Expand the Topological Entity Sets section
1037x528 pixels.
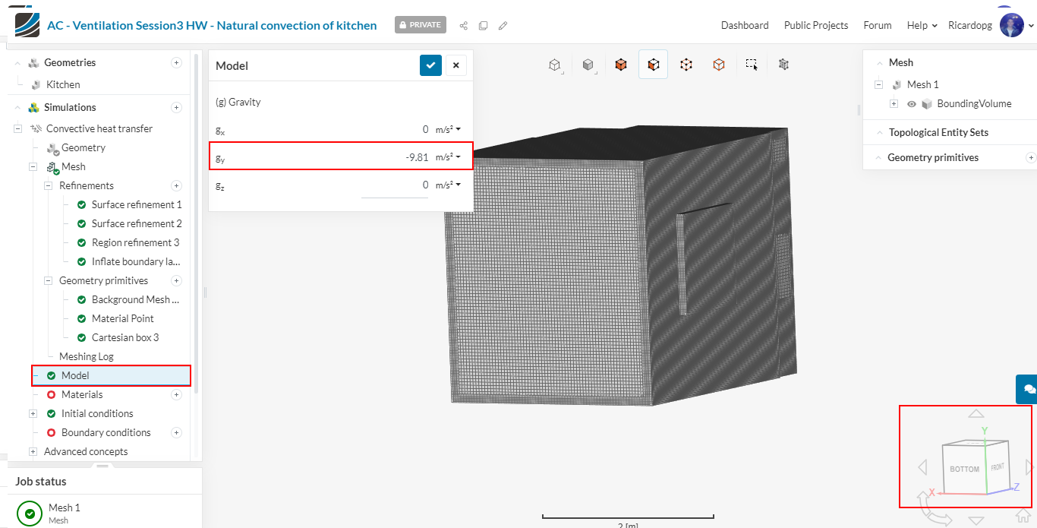(879, 133)
